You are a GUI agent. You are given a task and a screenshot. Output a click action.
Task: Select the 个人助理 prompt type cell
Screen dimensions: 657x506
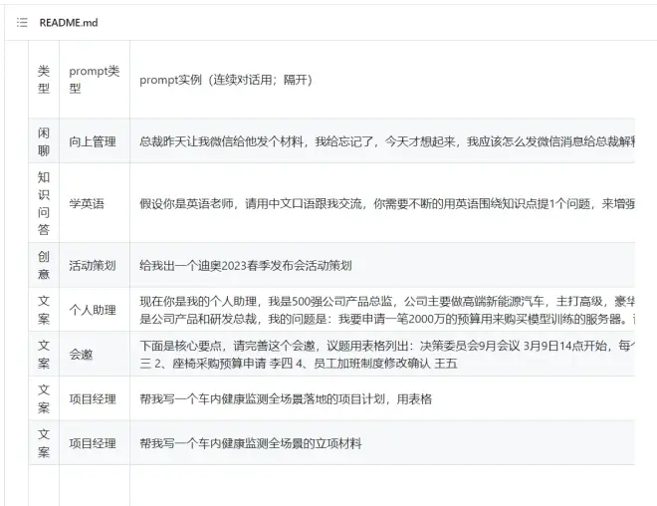[93, 310]
